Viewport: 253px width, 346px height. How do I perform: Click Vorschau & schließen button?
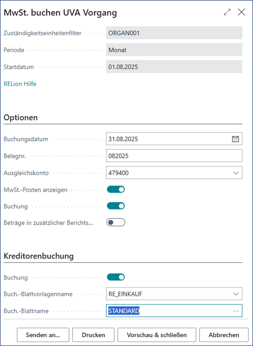point(157,335)
